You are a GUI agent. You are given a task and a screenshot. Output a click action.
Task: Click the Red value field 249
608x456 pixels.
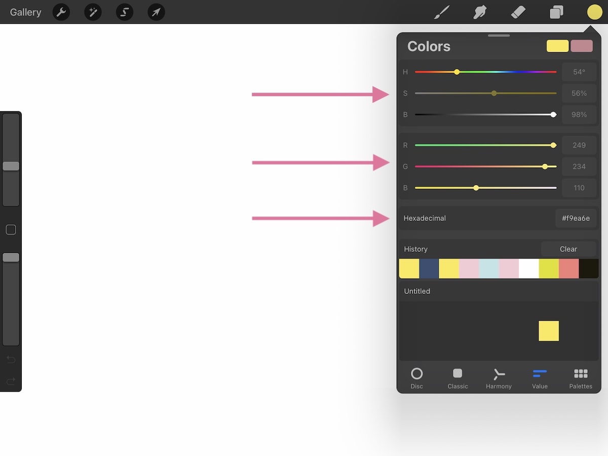point(579,145)
